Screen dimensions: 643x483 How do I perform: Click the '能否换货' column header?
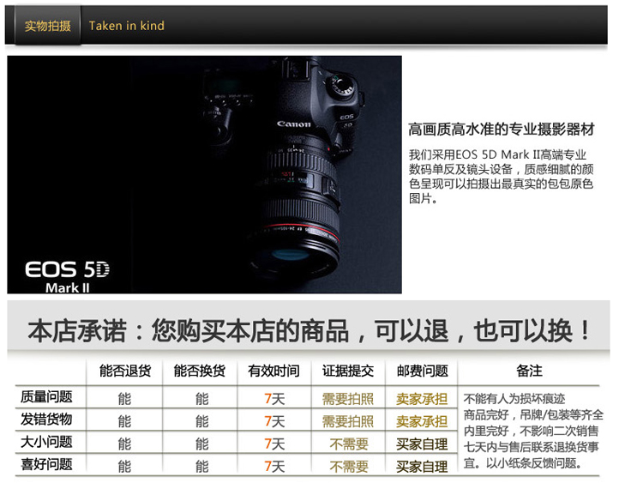[x=199, y=371]
